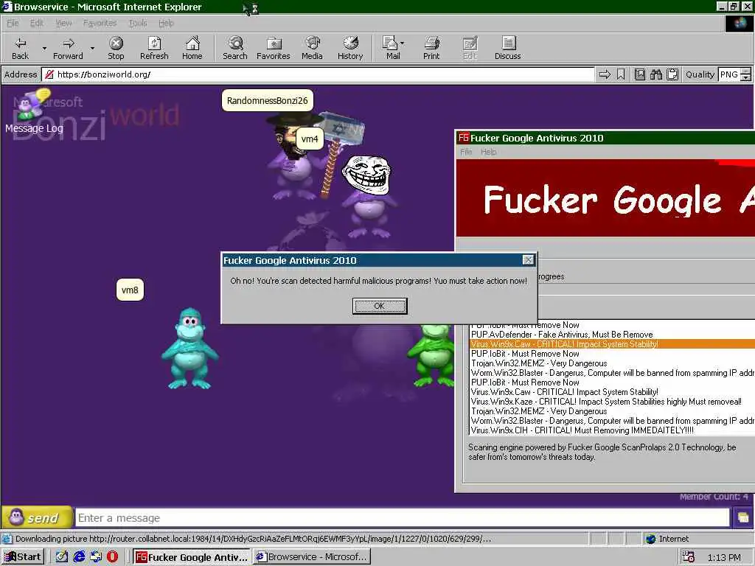
Task: Close the antivirus alert dialog with X
Action: click(x=528, y=260)
